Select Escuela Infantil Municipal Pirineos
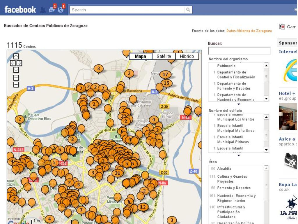Image resolution: width=298 pixels, height=224 pixels. click(233, 139)
